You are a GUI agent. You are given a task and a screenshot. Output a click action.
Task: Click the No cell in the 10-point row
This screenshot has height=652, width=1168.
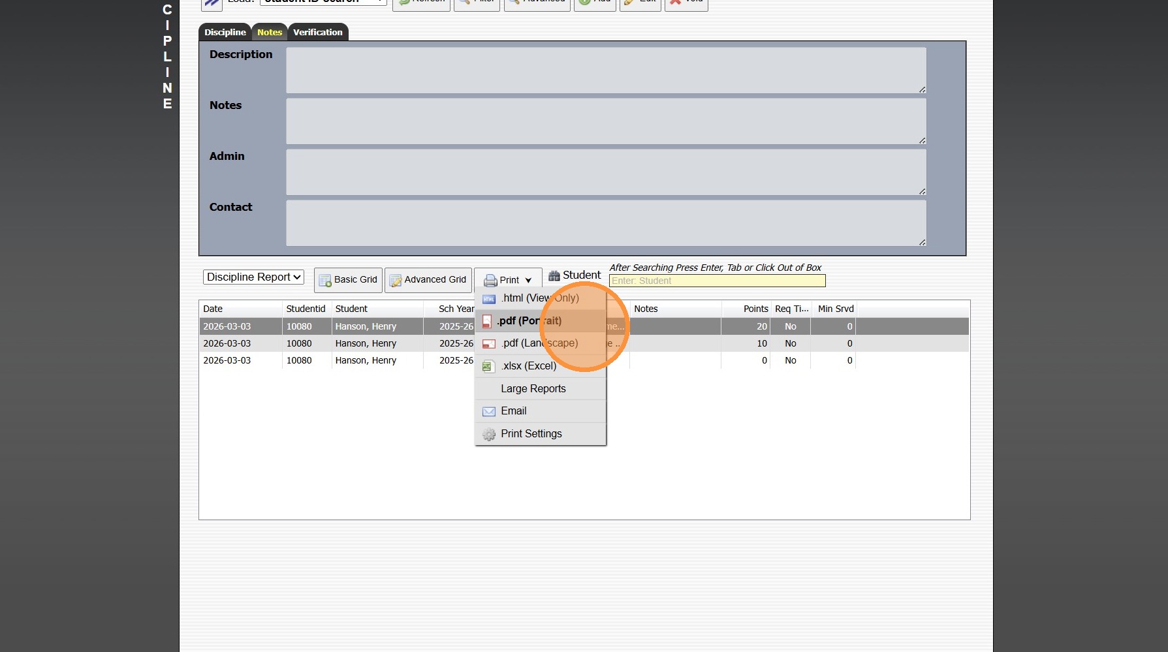[x=791, y=343]
